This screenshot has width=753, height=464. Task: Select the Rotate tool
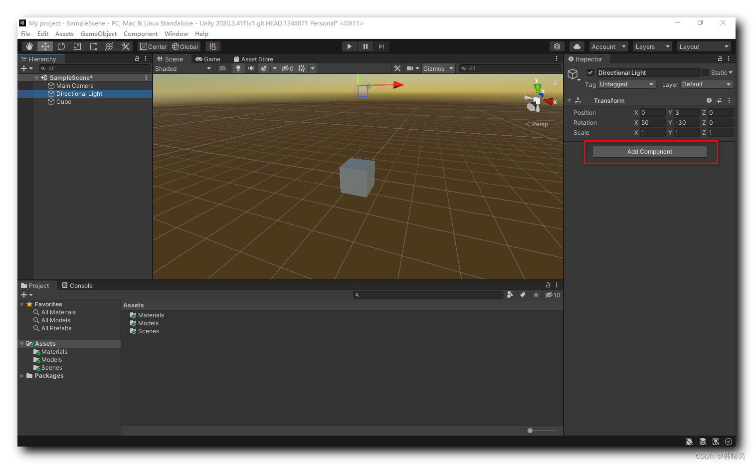click(x=61, y=46)
